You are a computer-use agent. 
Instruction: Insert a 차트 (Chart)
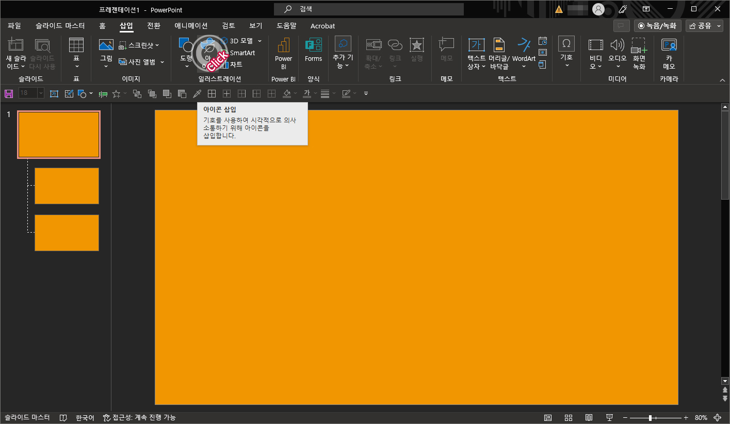(231, 64)
